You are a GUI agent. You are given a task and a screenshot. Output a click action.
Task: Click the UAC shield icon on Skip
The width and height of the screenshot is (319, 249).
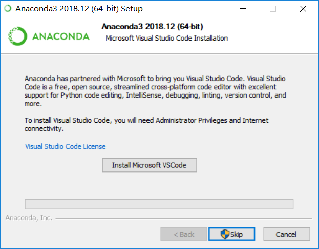pos(225,234)
